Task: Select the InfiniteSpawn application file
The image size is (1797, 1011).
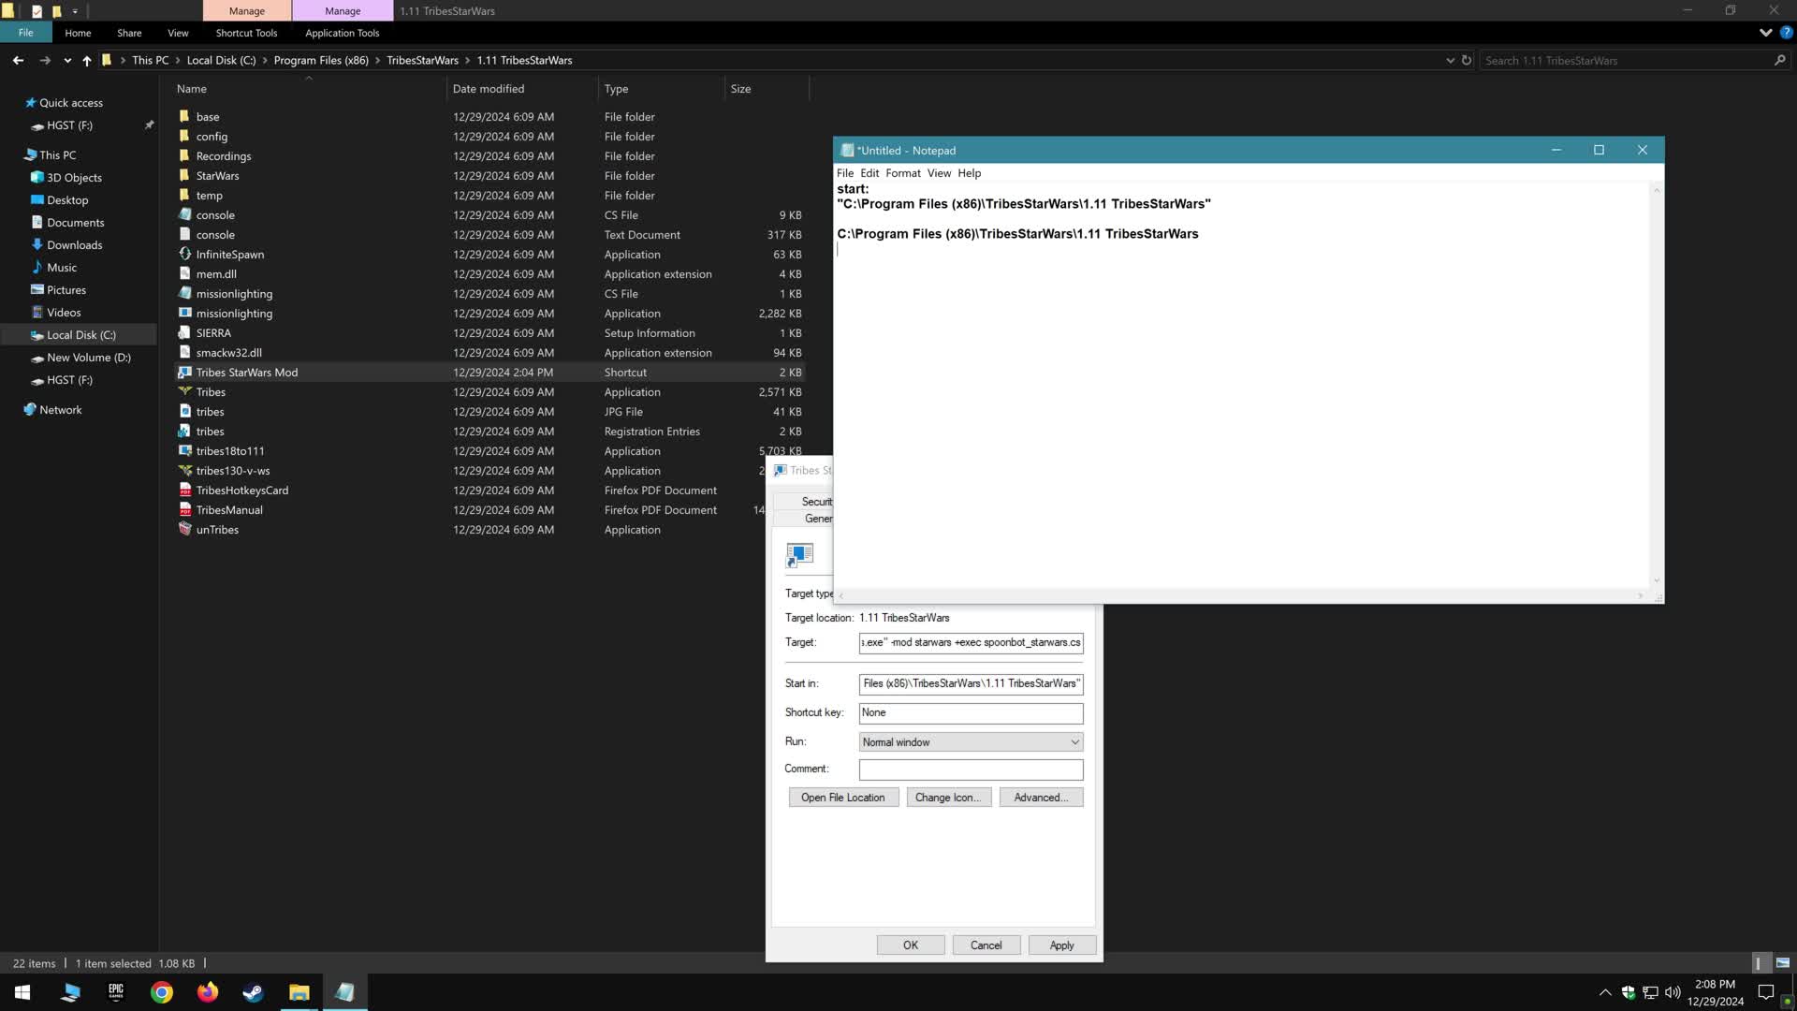Action: tap(229, 255)
